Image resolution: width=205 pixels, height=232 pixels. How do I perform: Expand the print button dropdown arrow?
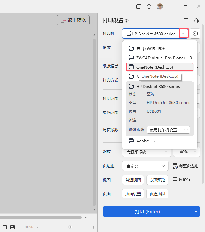pyautogui.click(x=196, y=211)
